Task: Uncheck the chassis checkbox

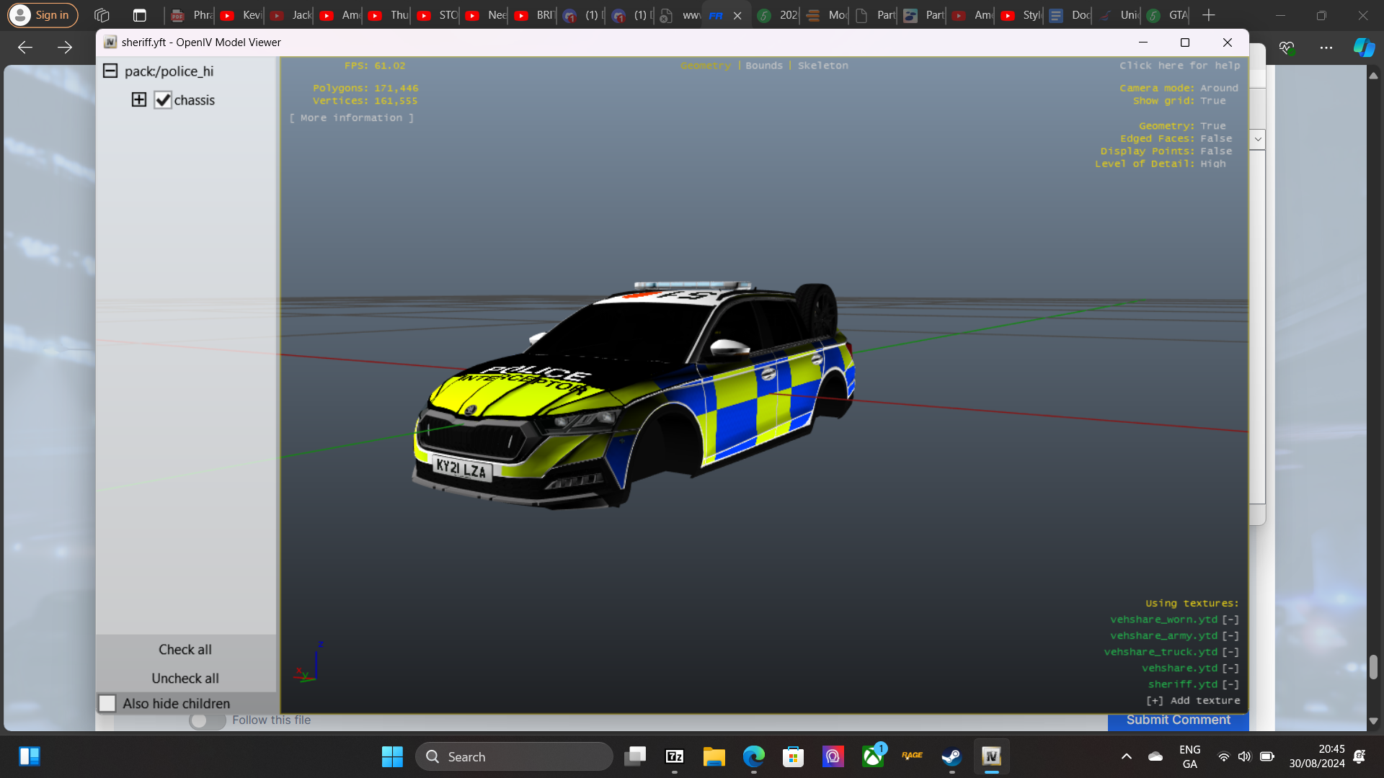Action: coord(163,100)
